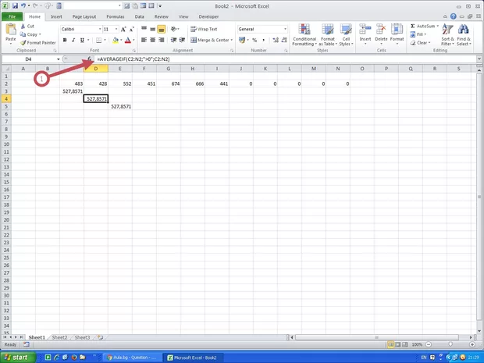Click the Accounting Number Format icon
Viewport: 484px width, 363px height.
pos(242,40)
